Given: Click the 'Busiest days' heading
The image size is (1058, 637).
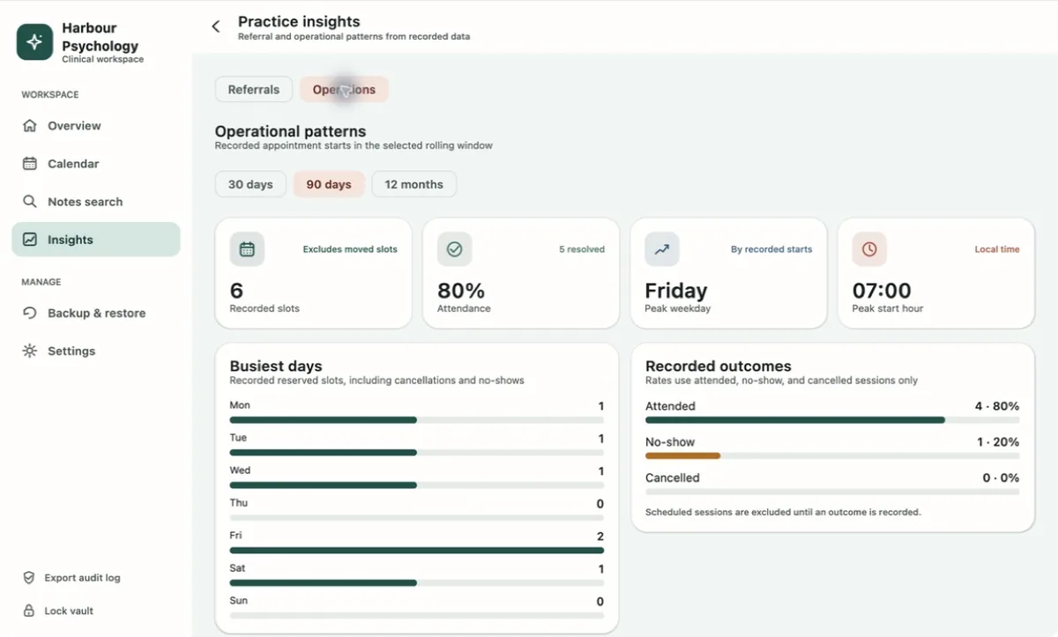Looking at the screenshot, I should coord(276,366).
